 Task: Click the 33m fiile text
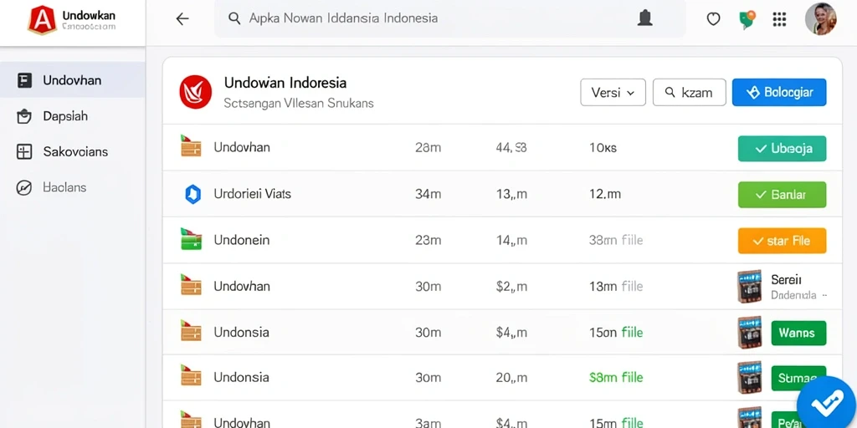pyautogui.click(x=615, y=240)
